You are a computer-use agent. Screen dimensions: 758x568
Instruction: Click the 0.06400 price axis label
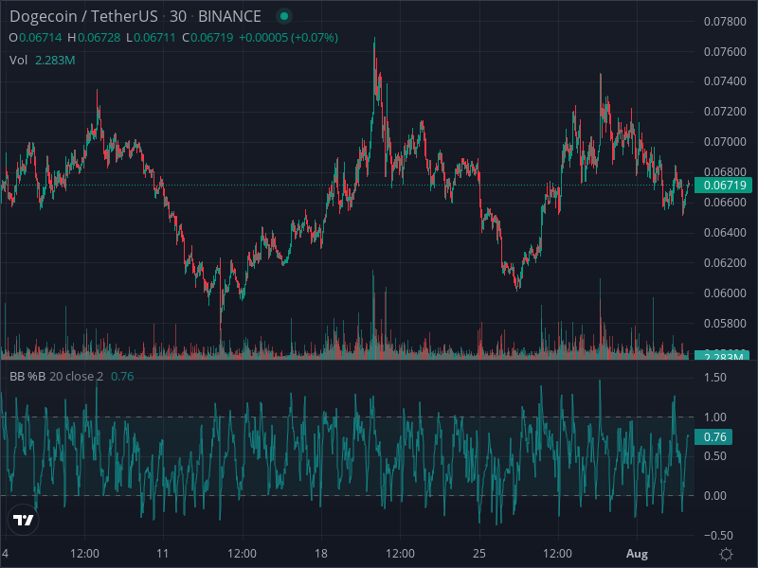point(725,233)
